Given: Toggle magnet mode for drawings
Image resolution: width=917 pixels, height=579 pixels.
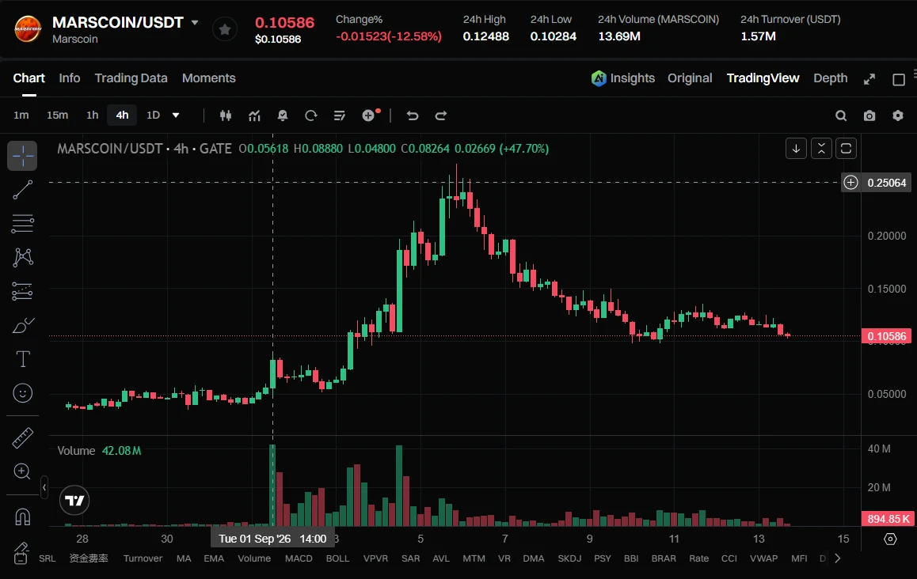Looking at the screenshot, I should pos(22,517).
